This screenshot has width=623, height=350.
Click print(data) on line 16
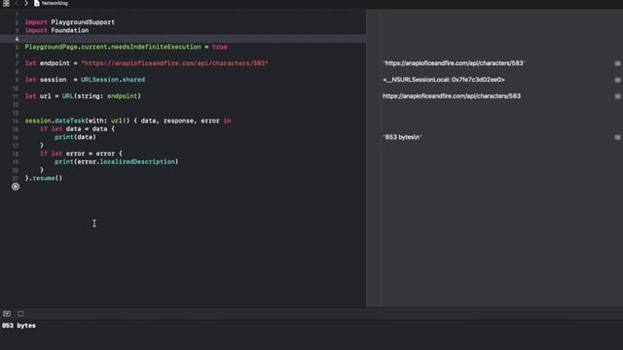(x=76, y=137)
